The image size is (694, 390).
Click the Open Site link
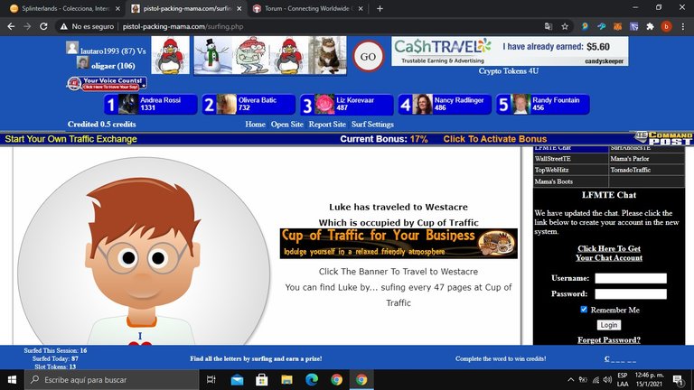[x=287, y=125]
